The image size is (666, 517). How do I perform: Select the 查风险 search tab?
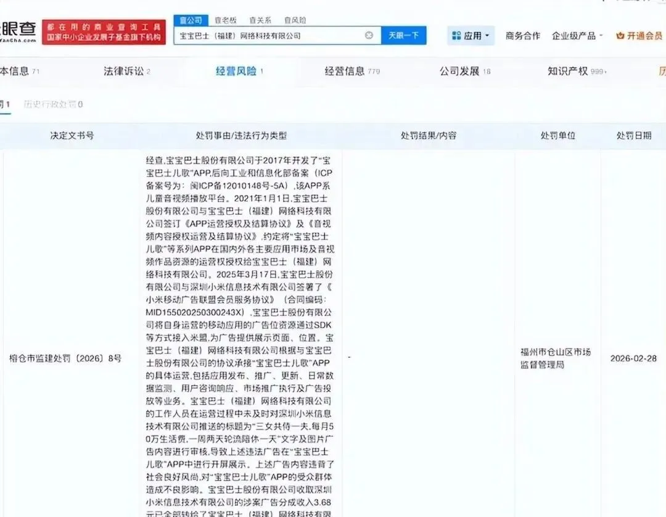295,20
